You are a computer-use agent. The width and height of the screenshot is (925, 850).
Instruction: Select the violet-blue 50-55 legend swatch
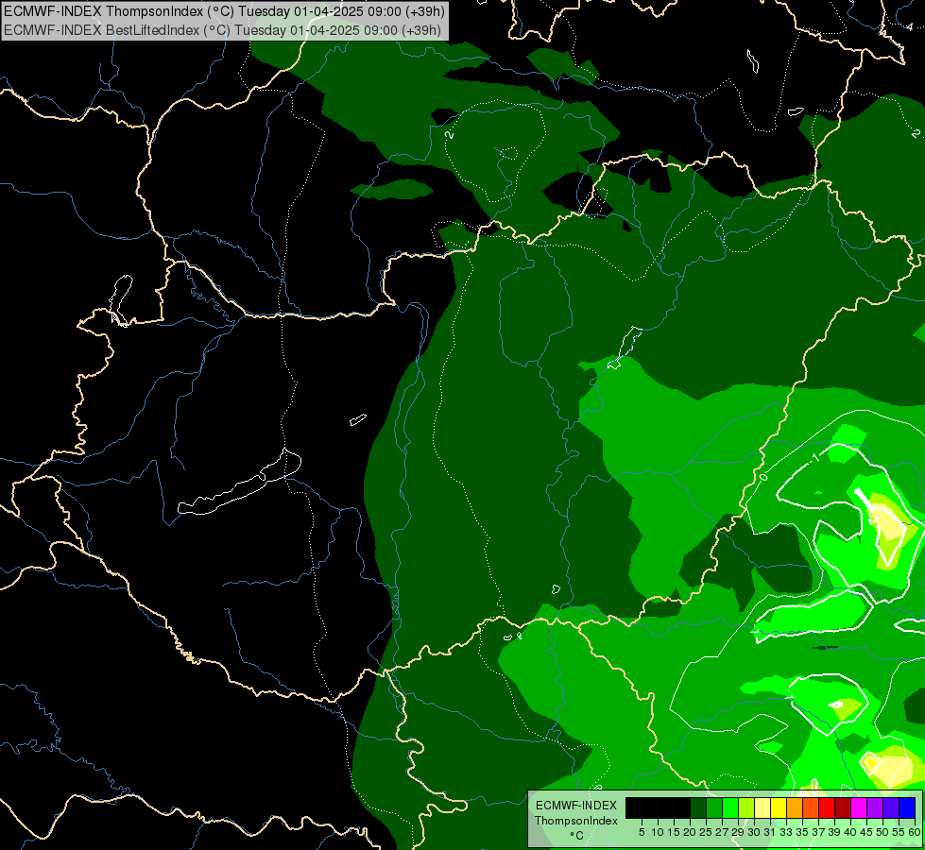click(891, 808)
